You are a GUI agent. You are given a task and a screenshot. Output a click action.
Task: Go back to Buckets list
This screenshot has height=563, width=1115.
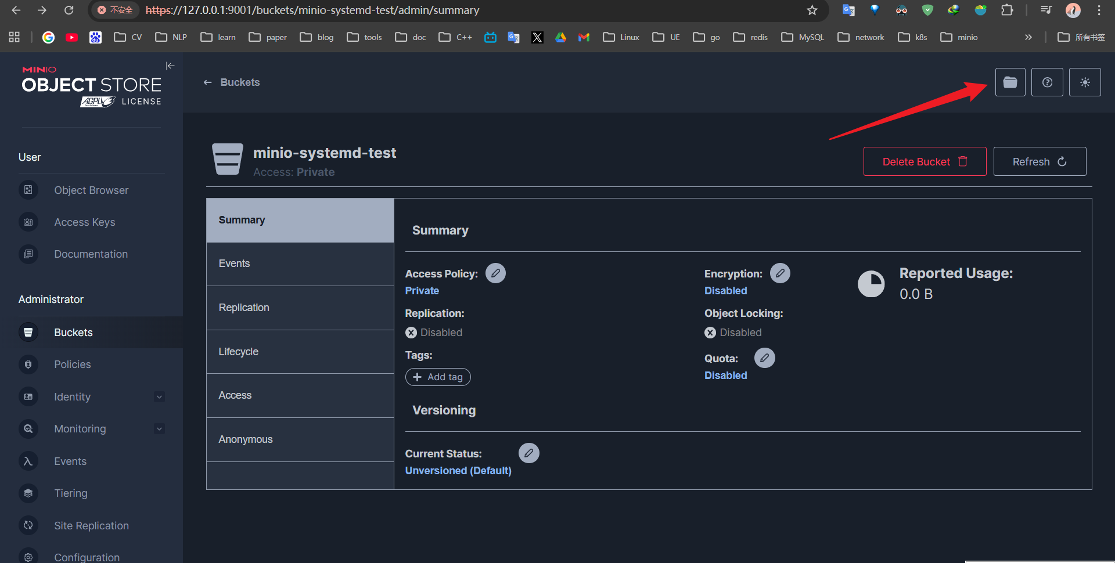click(231, 82)
